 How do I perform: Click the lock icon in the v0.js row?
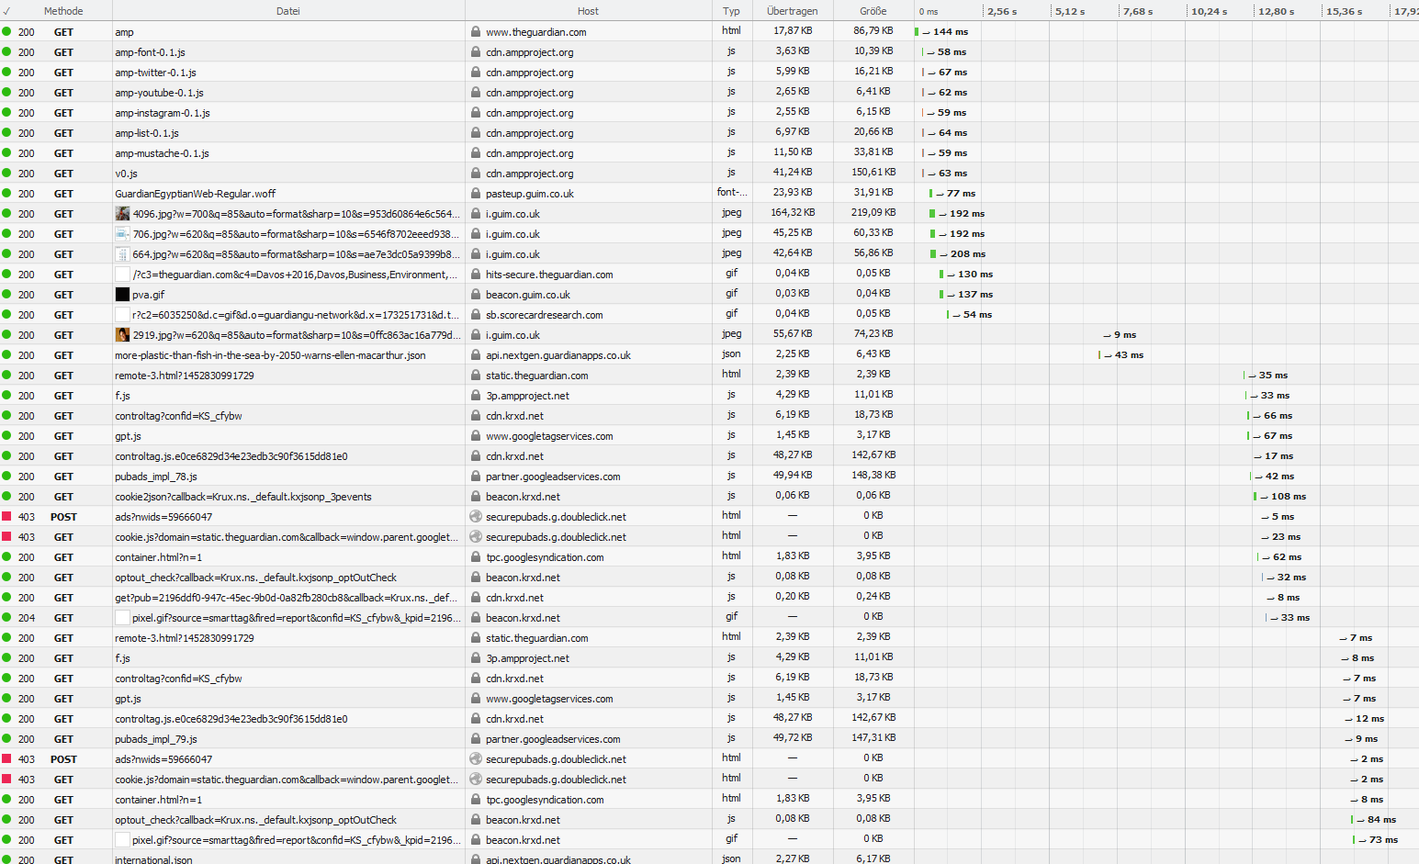click(476, 173)
